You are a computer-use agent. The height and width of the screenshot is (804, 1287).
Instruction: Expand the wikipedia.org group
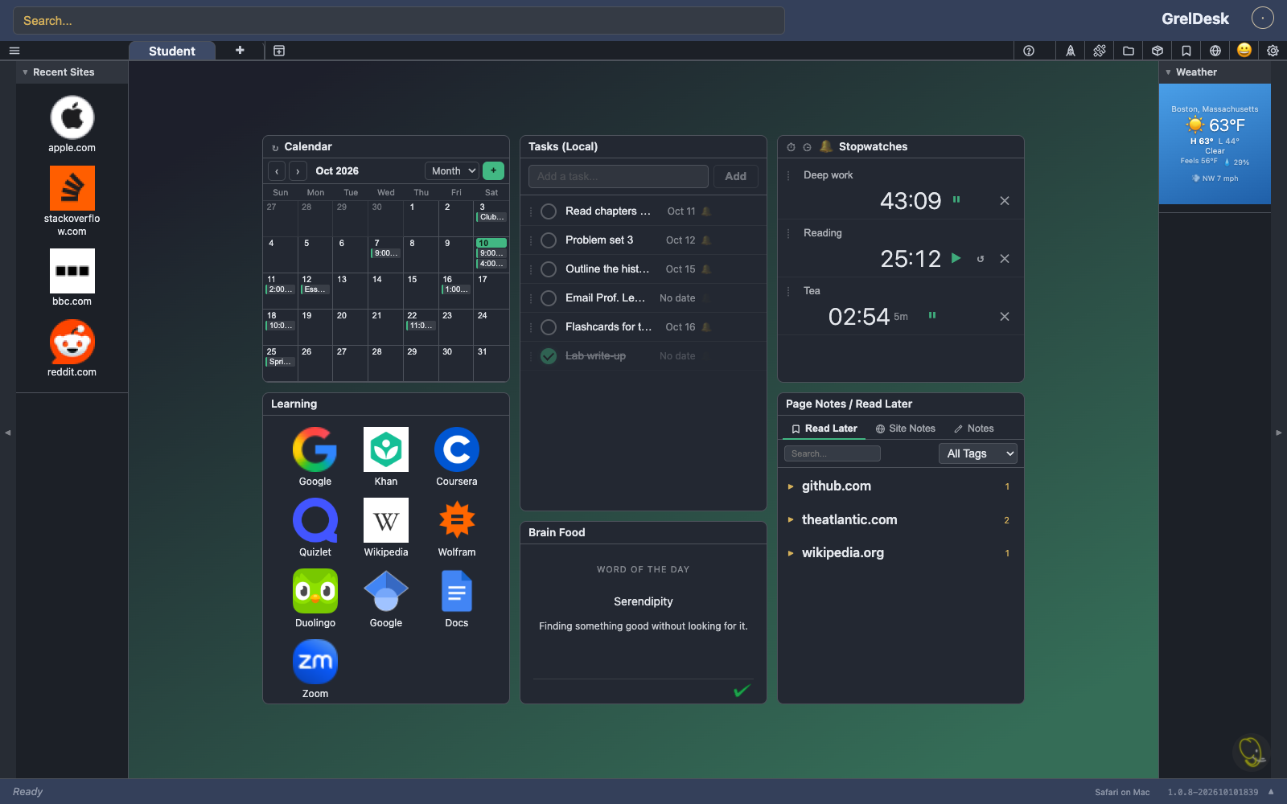pos(791,553)
